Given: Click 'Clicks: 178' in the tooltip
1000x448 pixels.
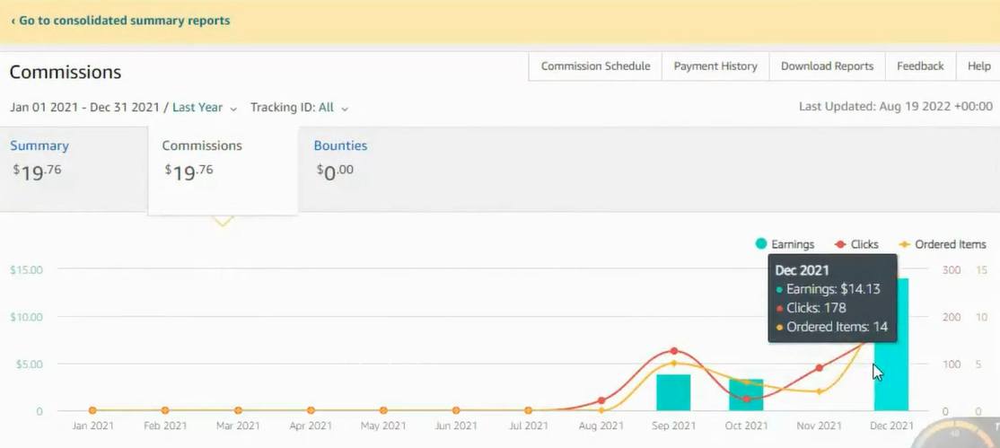Looking at the screenshot, I should click(x=816, y=308).
